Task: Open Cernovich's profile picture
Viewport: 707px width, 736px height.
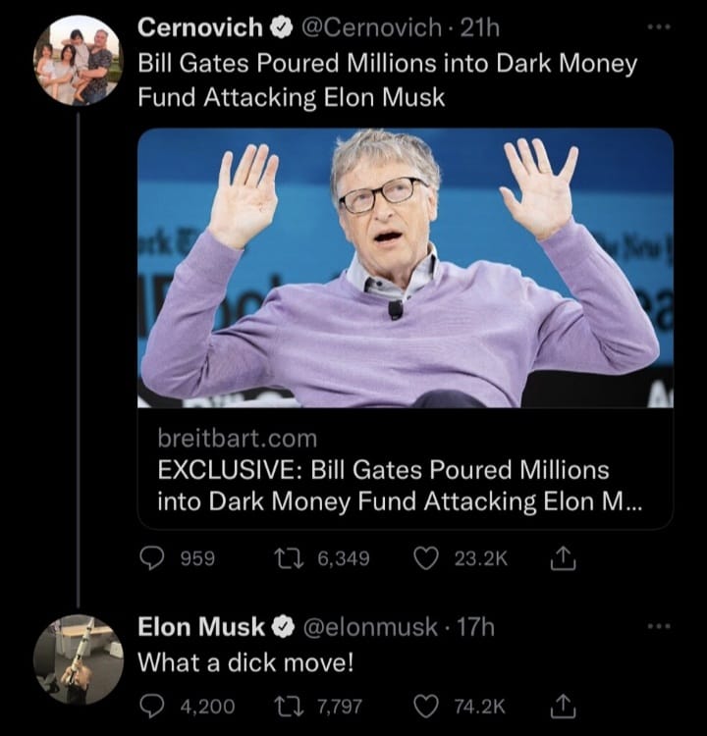Action: (78, 59)
